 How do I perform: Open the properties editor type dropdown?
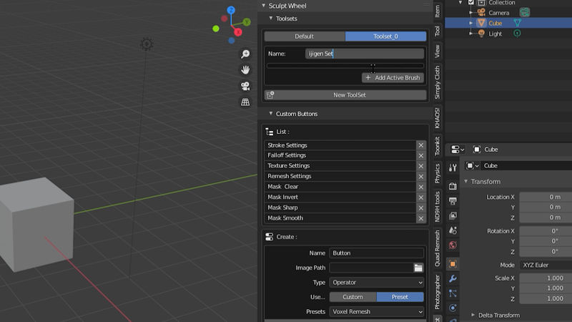click(458, 150)
